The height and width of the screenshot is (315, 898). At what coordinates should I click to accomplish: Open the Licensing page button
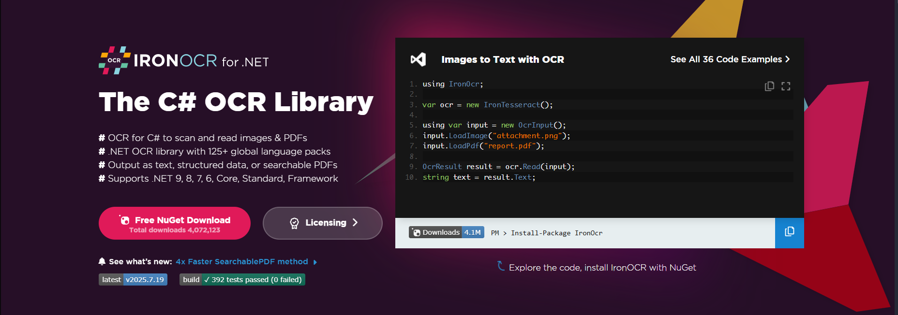pyautogui.click(x=323, y=223)
